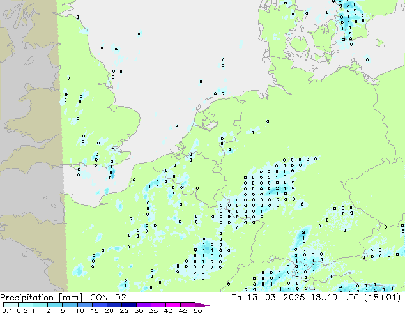This screenshot has width=405, height=313.
Task: Click the '[mm]' unit label
Action: 71,298
